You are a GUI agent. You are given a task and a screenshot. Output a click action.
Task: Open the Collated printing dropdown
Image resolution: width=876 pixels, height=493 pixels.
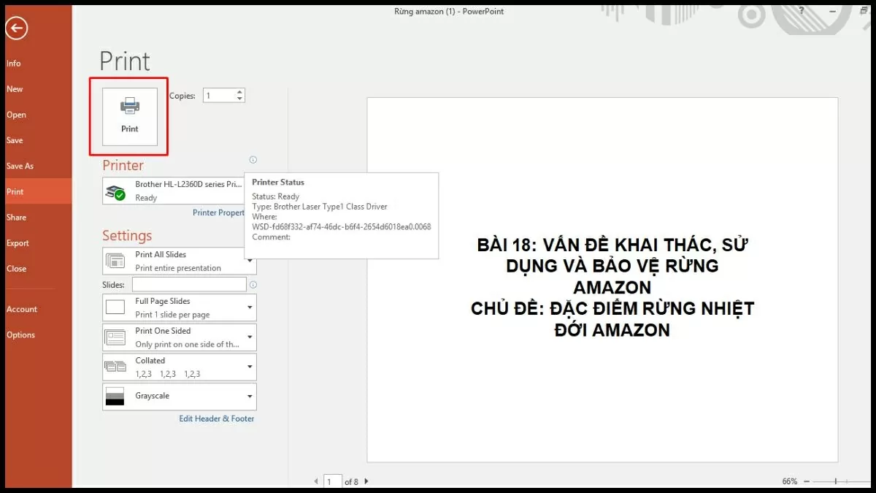coord(249,367)
